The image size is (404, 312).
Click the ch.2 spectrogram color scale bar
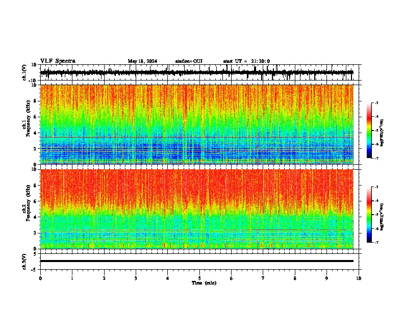tap(369, 215)
